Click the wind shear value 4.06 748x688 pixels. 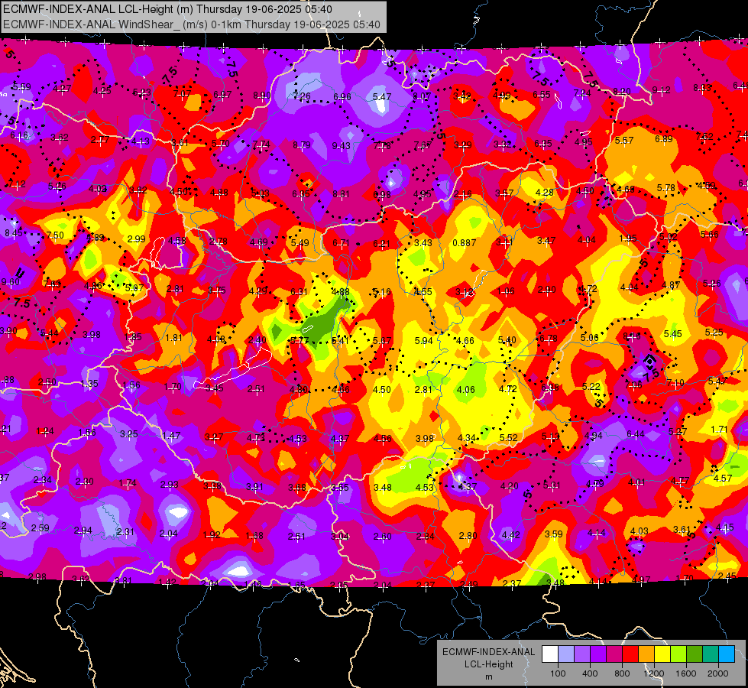coord(465,390)
